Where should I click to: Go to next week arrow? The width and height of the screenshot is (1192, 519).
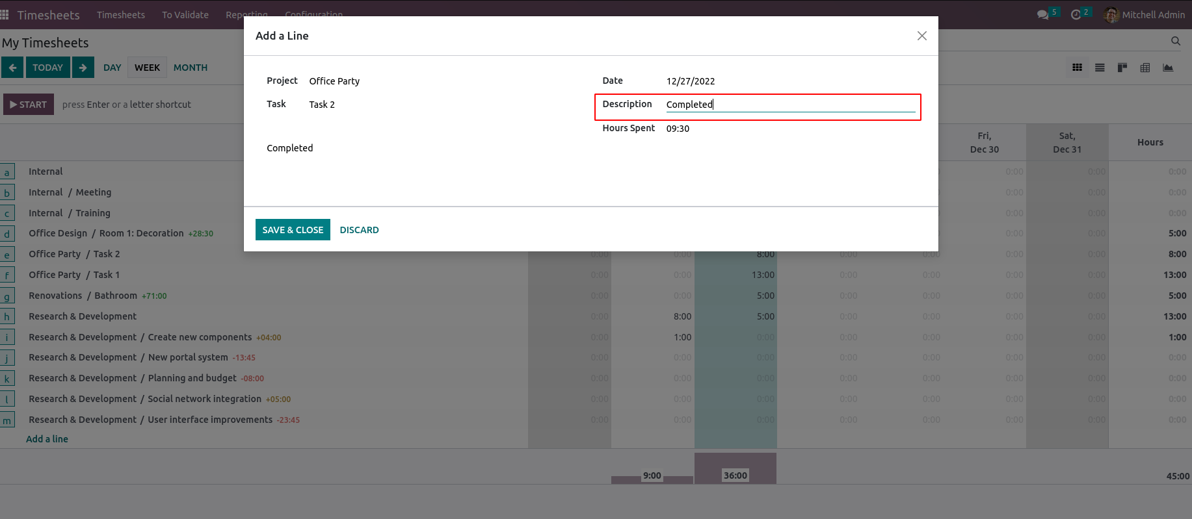(83, 68)
